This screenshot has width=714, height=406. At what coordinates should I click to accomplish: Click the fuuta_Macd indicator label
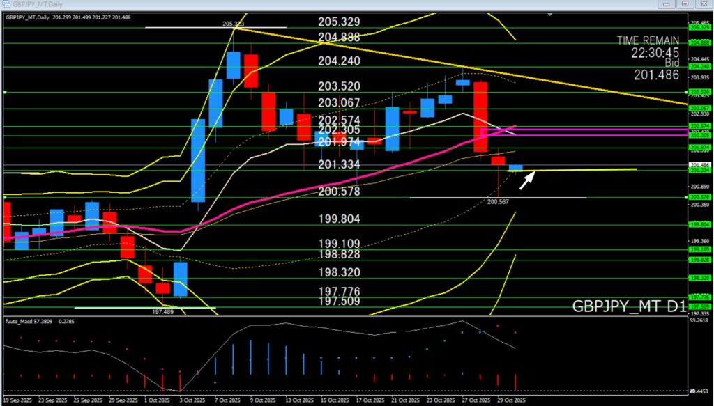tap(35, 321)
